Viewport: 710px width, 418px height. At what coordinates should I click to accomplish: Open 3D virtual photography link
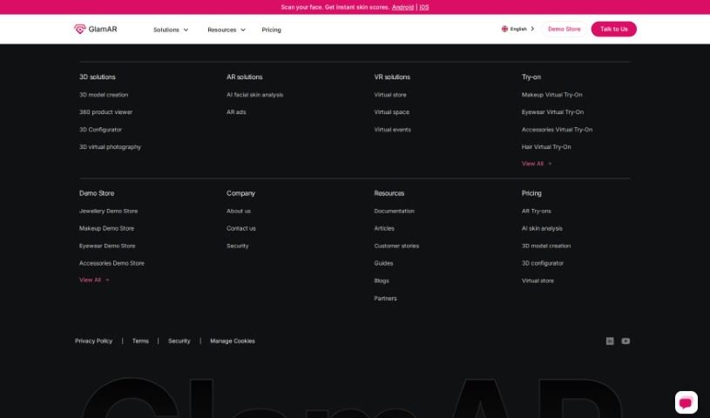pos(110,146)
